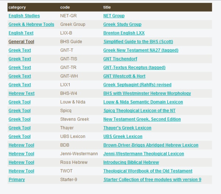Open Greek Septuagint (Rahlfs) revised link
This screenshot has height=194, width=221.
tap(137, 85)
